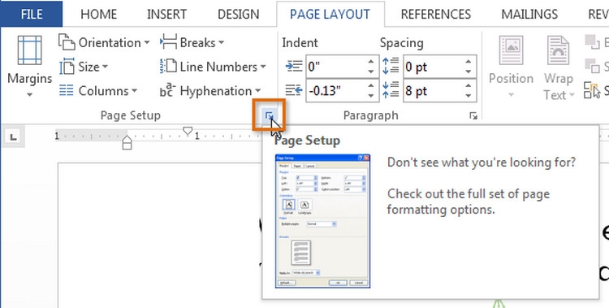Click the Indent Left icon
The image size is (609, 308).
click(294, 67)
